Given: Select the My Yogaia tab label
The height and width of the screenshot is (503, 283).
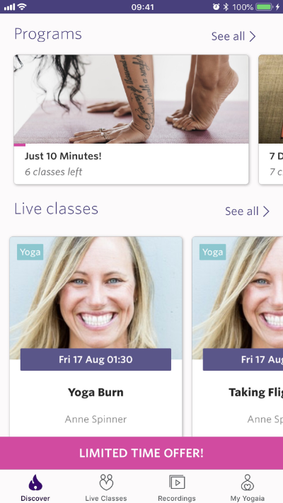Looking at the screenshot, I should [x=248, y=499].
